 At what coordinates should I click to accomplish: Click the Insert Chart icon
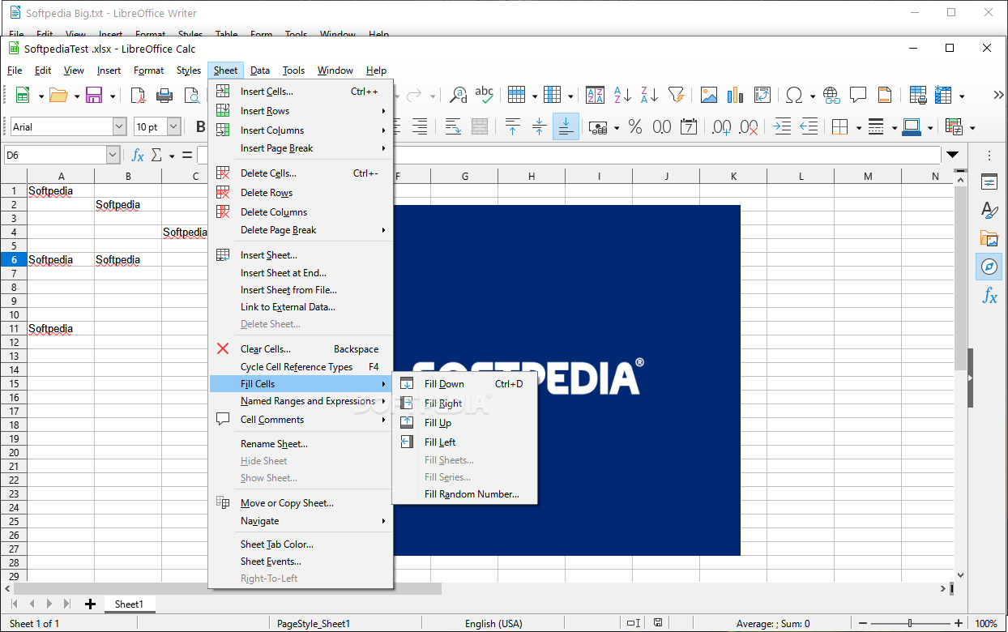736,96
